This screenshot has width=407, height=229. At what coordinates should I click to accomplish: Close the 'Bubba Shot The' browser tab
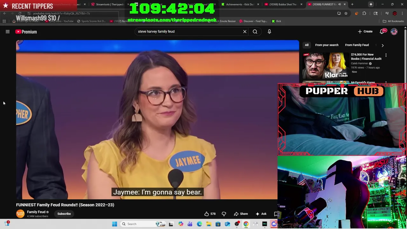pyautogui.click(x=301, y=4)
